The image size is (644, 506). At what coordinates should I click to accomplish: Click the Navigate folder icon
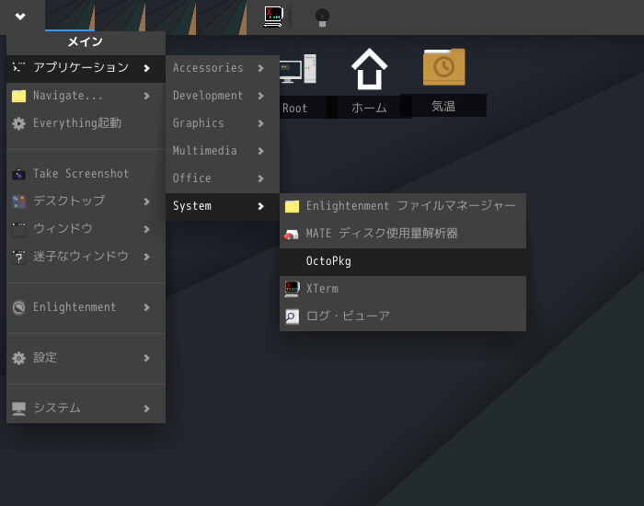[x=18, y=96]
